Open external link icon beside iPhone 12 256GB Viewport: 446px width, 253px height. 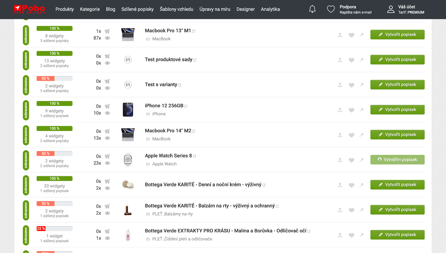[x=186, y=106]
